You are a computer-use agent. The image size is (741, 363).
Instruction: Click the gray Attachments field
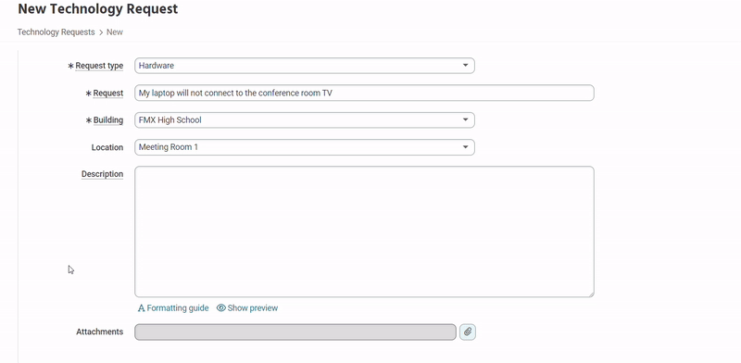pos(295,332)
